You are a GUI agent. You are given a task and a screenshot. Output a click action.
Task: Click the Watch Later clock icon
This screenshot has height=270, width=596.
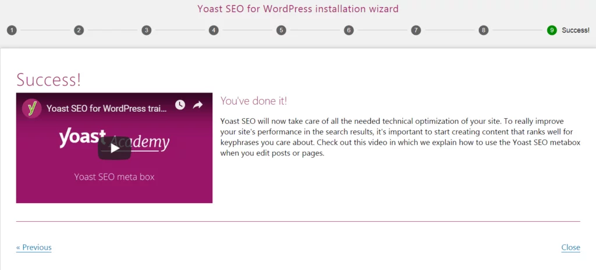(x=180, y=105)
